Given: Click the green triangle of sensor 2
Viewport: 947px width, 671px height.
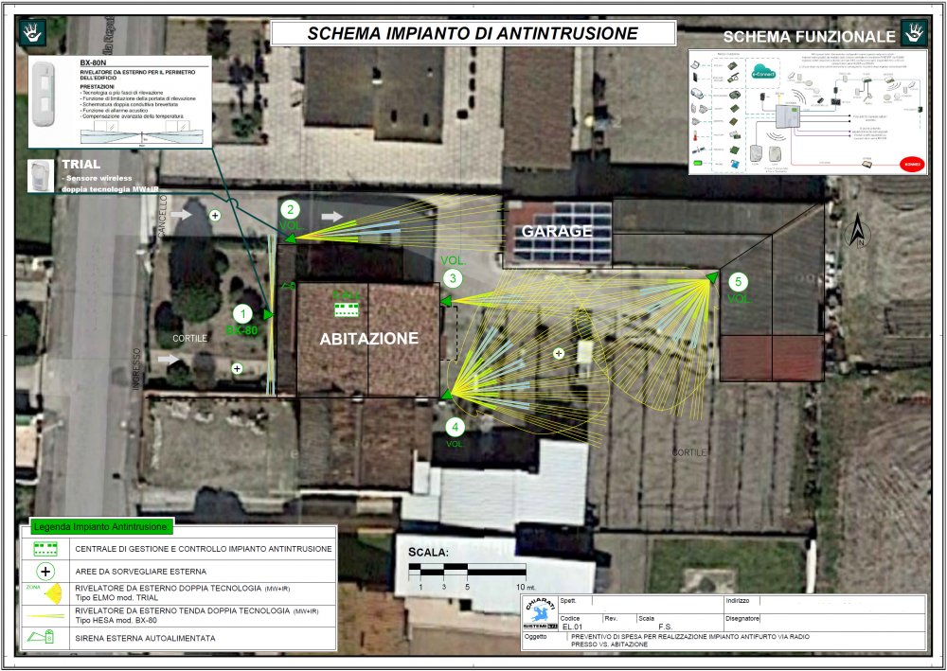Looking at the screenshot, I should click(x=291, y=238).
